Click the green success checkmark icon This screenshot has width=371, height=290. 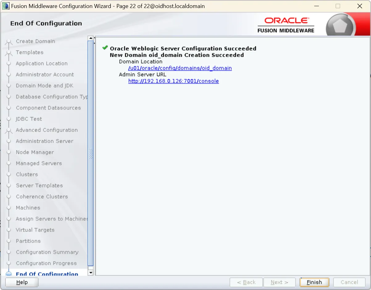pyautogui.click(x=105, y=48)
